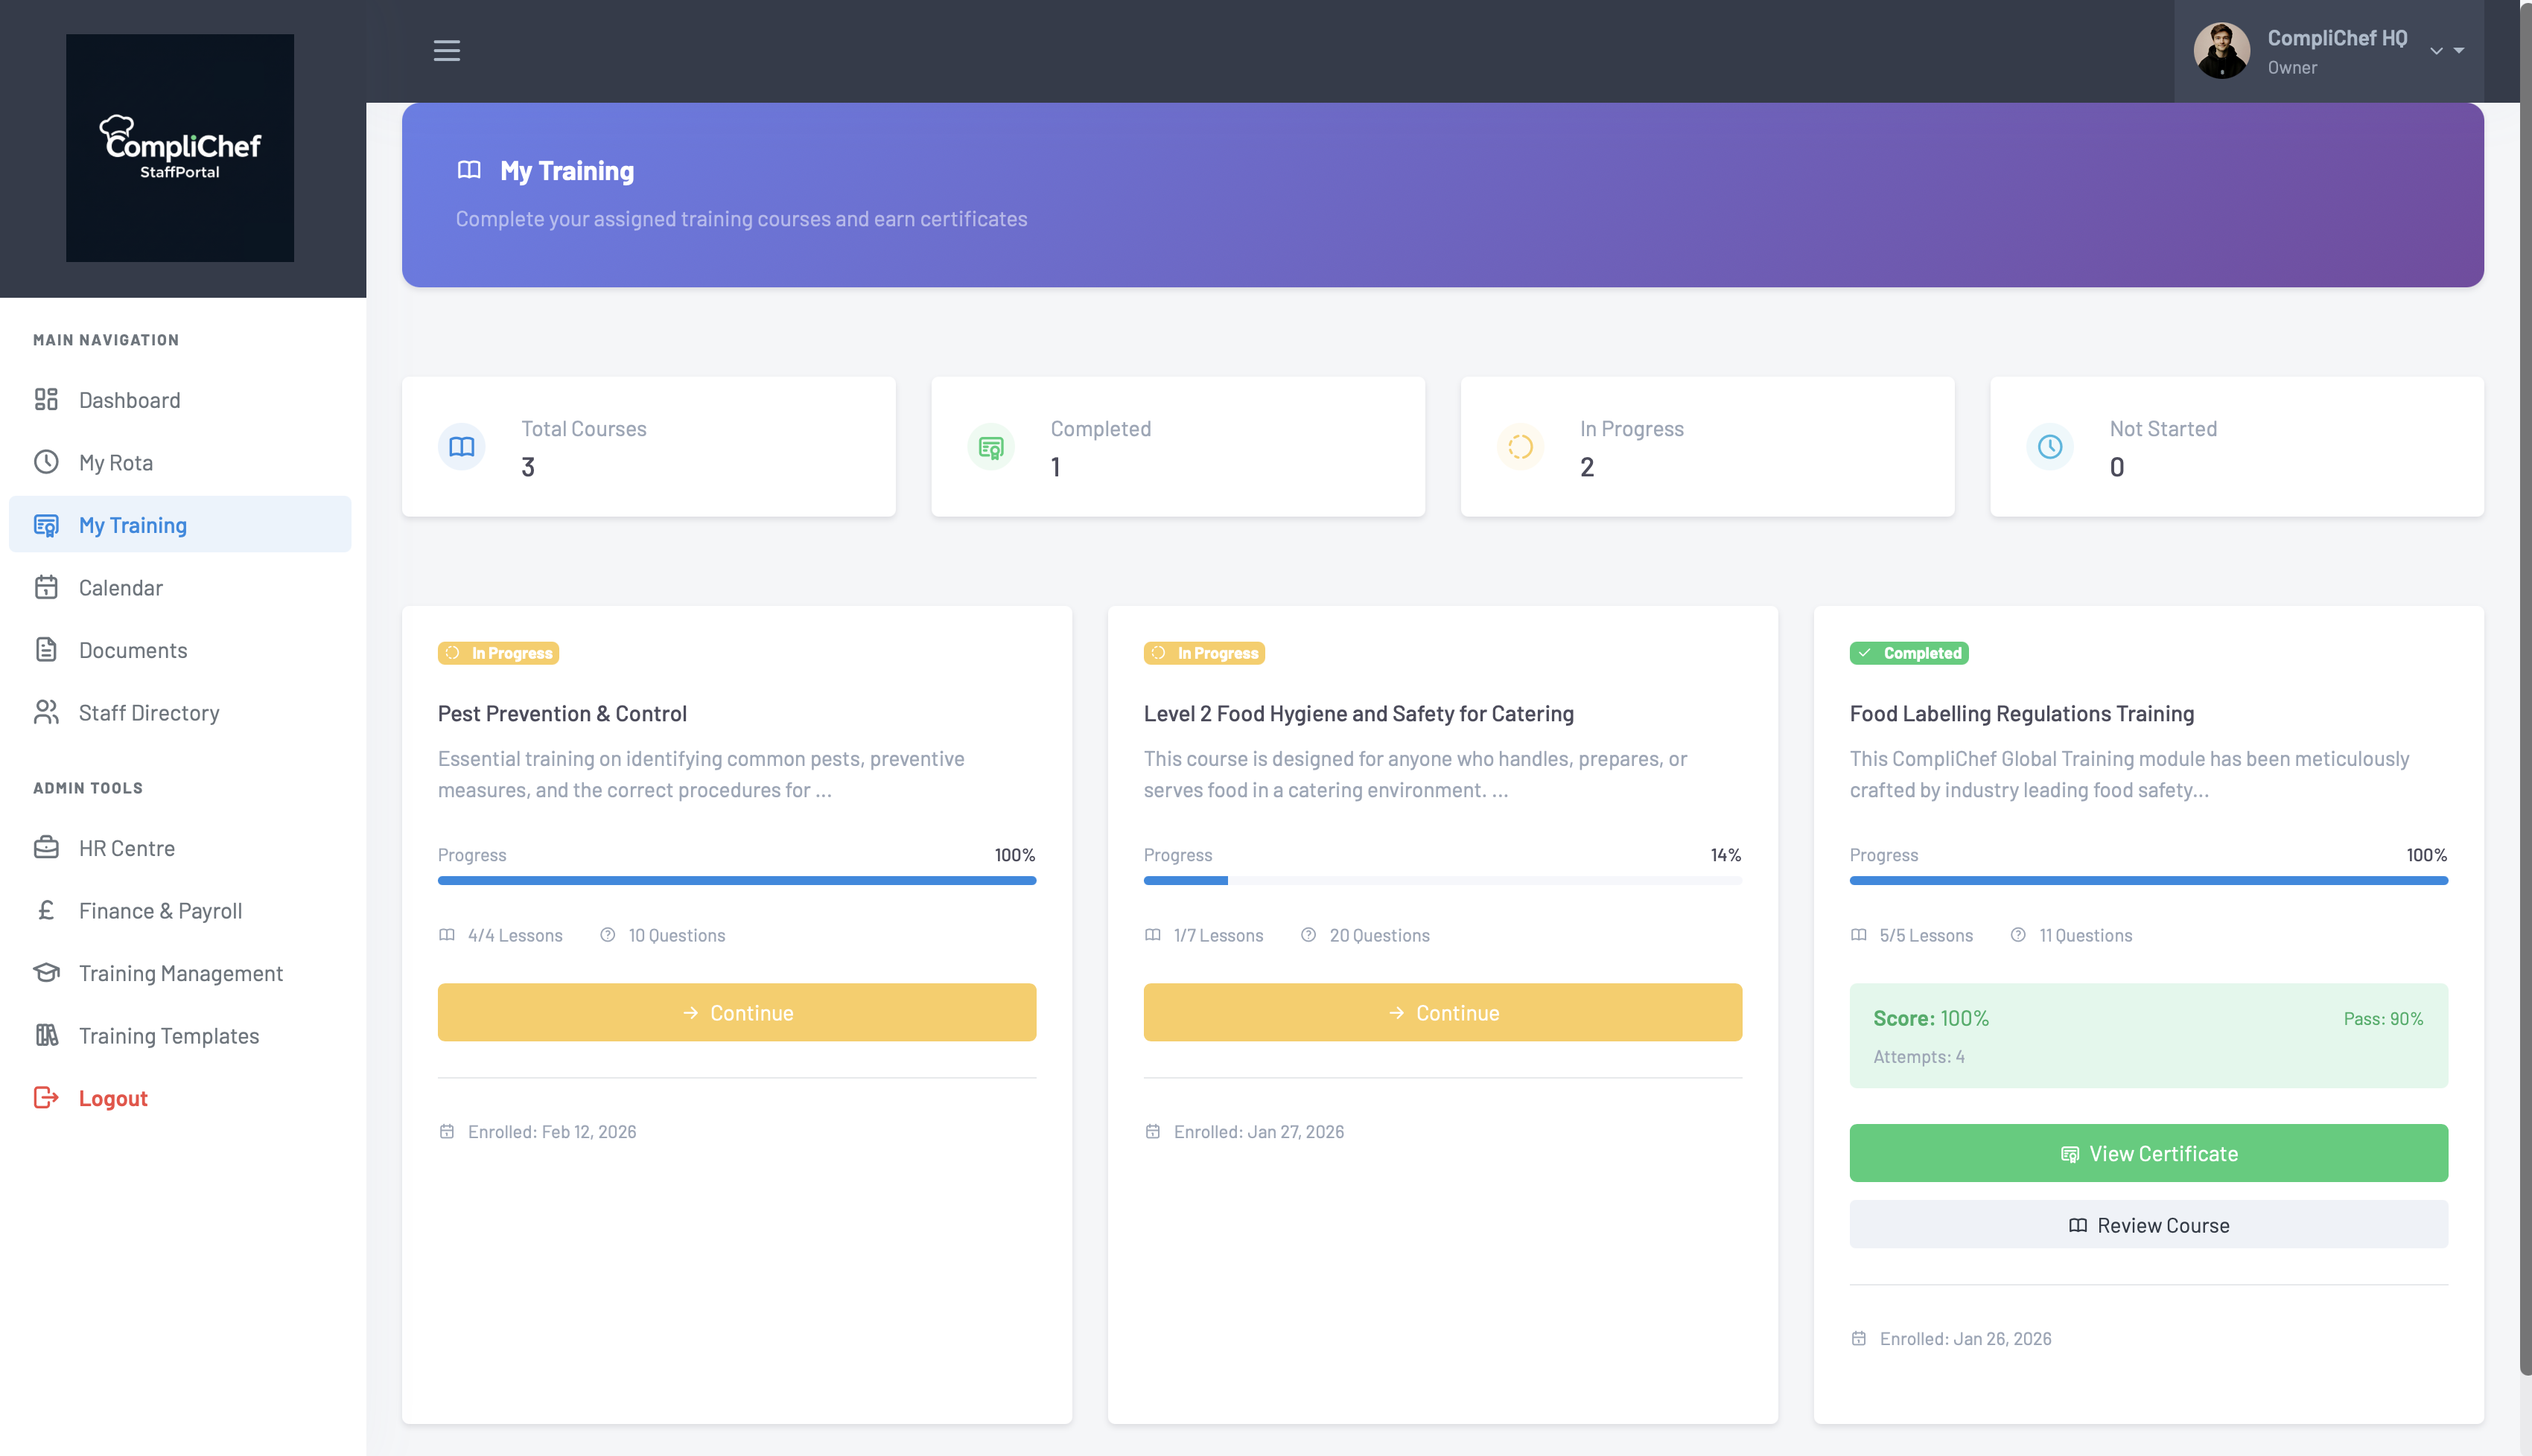Log out using the Logout link

tap(113, 1098)
